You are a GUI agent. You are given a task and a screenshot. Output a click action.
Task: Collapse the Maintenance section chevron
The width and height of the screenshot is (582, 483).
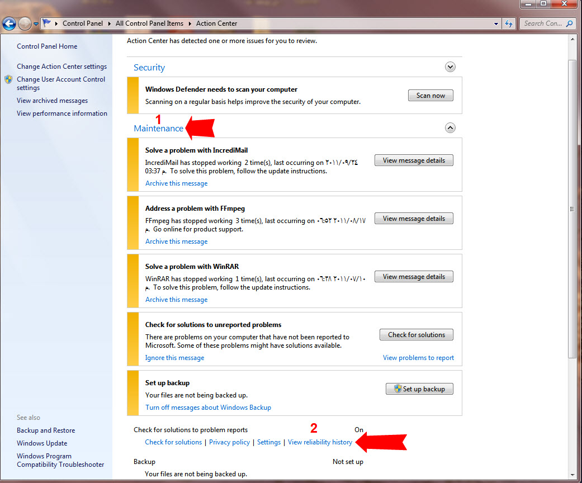click(x=450, y=128)
